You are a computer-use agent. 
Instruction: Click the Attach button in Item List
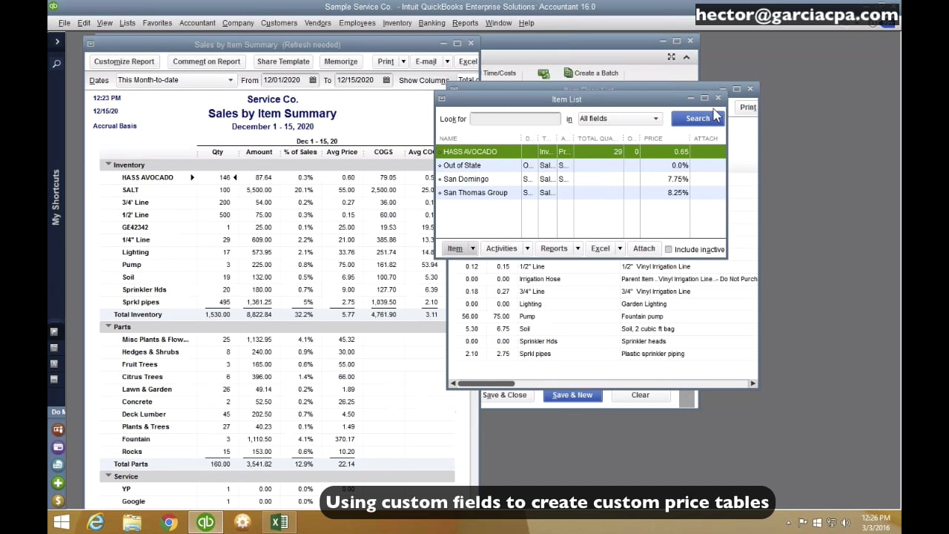click(644, 248)
